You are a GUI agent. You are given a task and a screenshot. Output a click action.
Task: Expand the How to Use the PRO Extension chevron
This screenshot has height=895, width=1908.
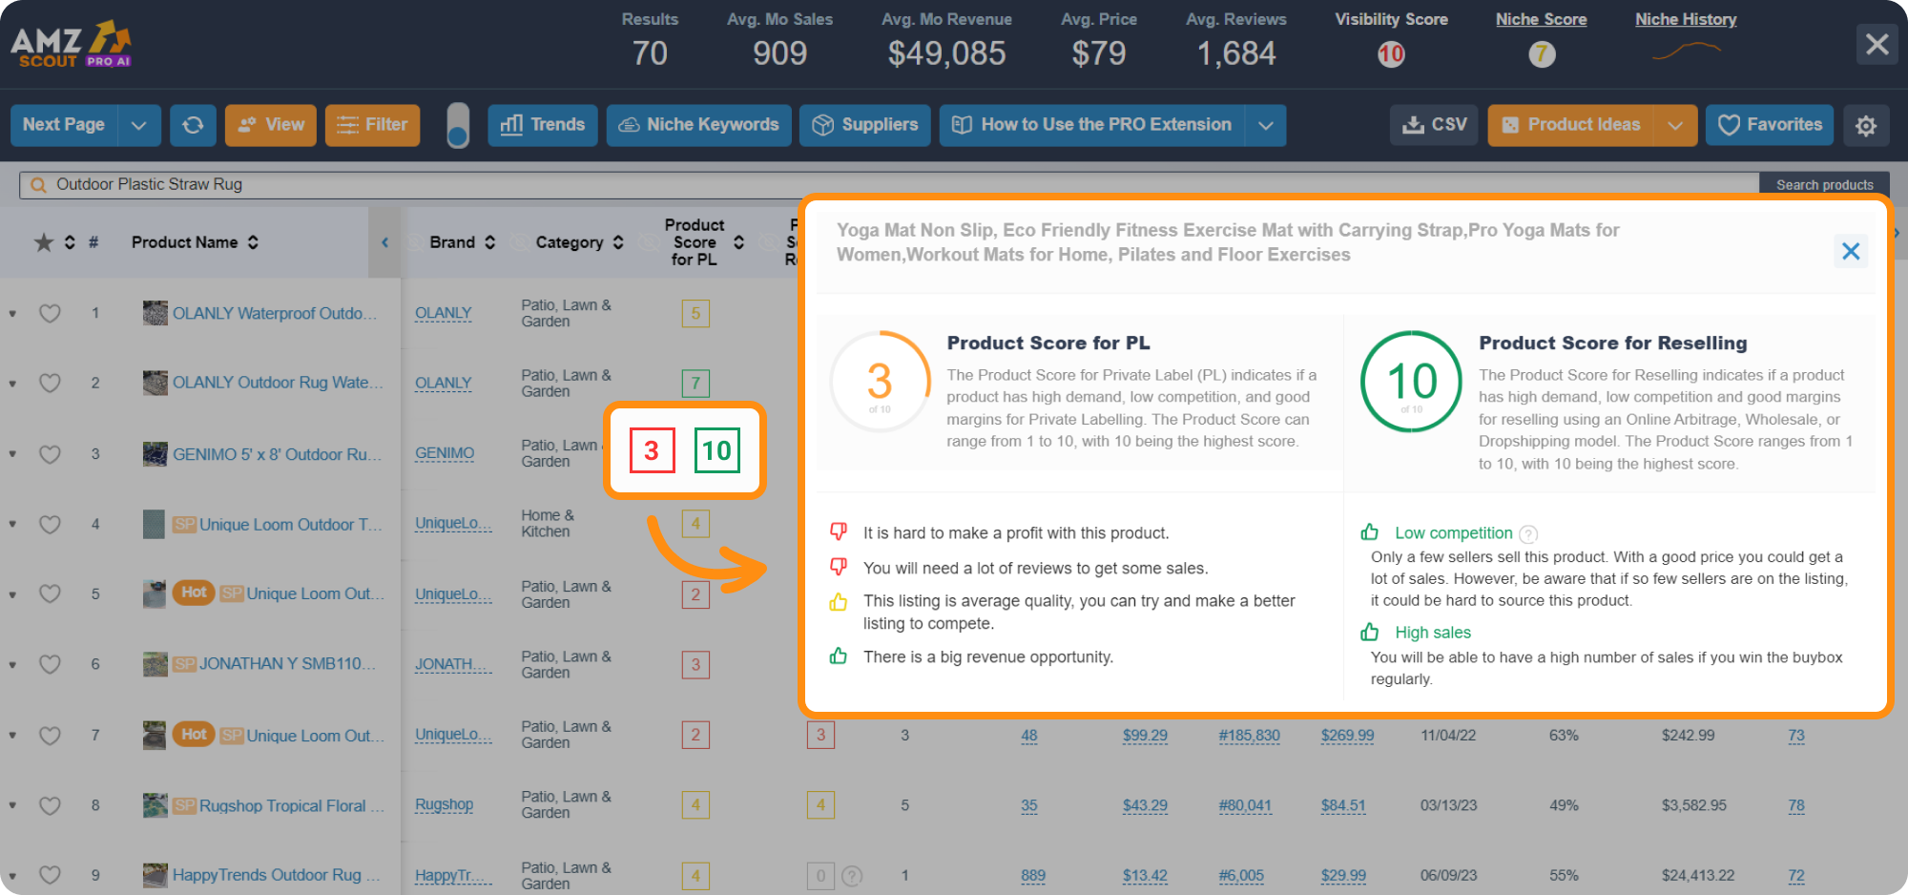[1266, 124]
